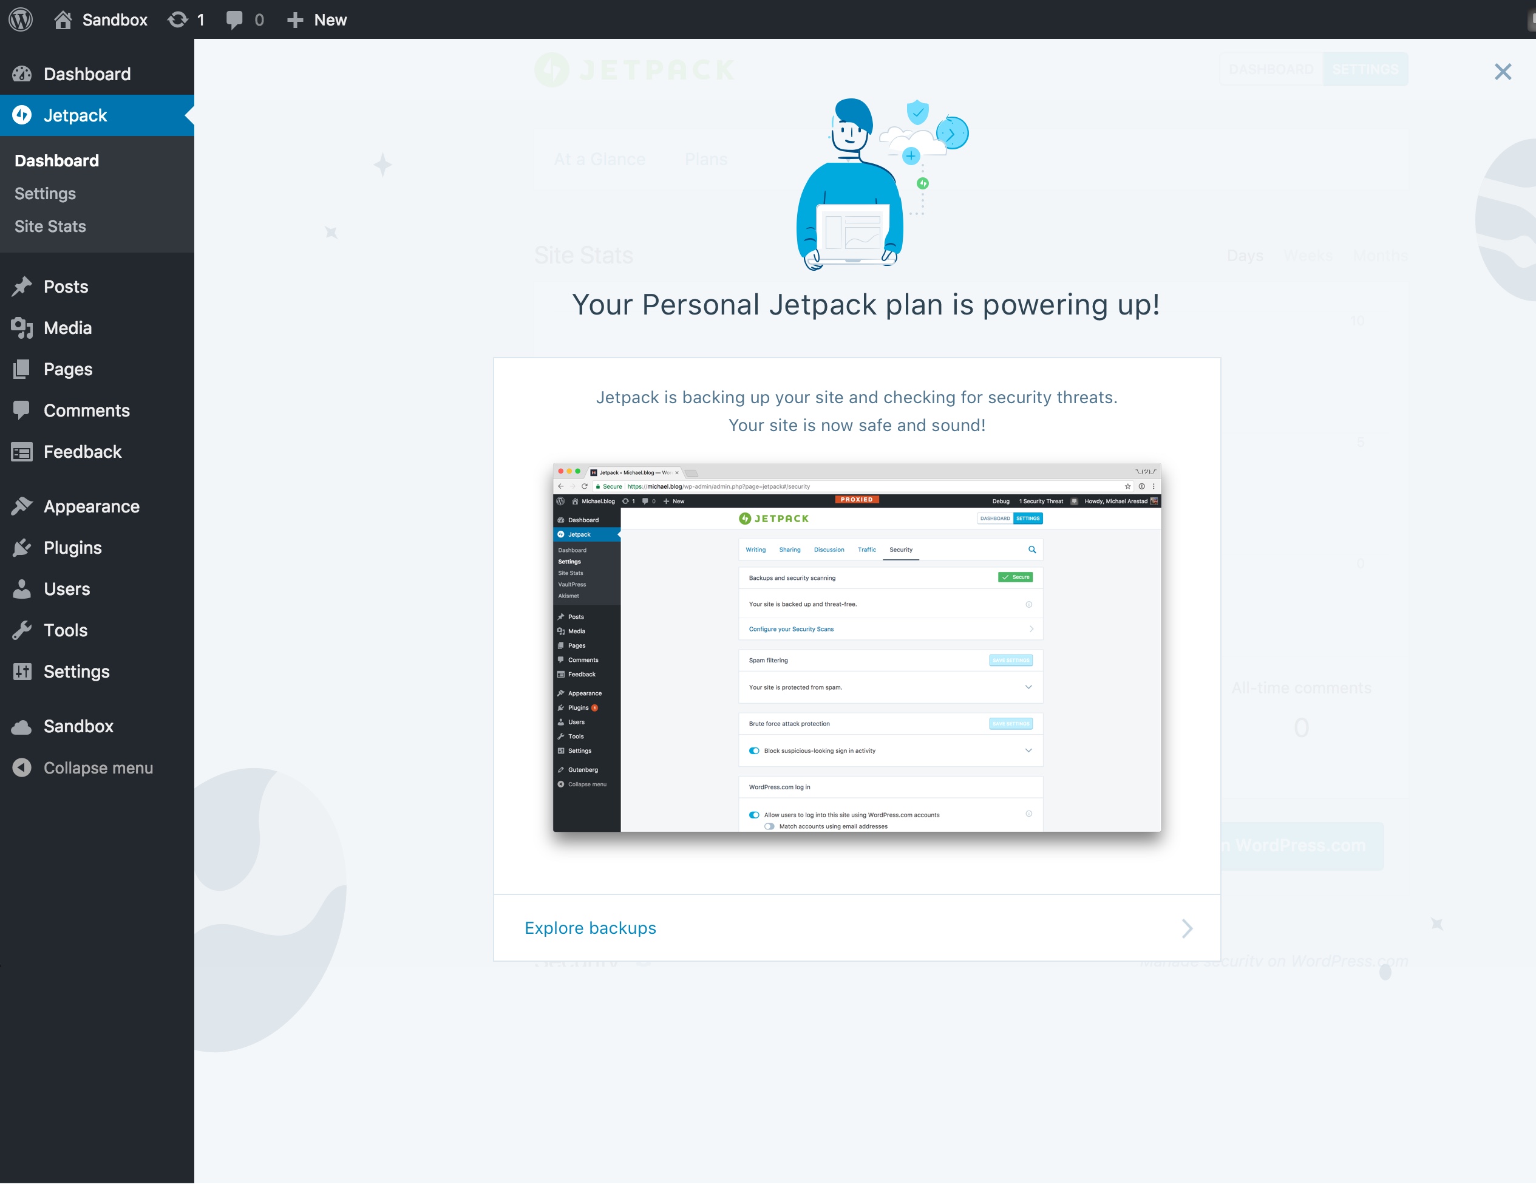Image resolution: width=1536 pixels, height=1184 pixels.
Task: Collapse the admin sidebar menu
Action: (x=98, y=767)
